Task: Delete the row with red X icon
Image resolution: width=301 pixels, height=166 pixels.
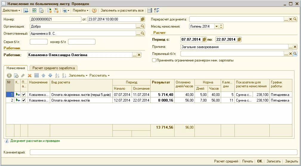Action: pos(30,75)
